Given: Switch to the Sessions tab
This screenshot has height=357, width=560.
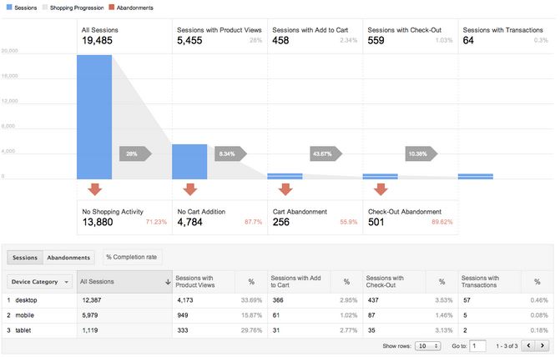Looking at the screenshot, I should coord(24,257).
